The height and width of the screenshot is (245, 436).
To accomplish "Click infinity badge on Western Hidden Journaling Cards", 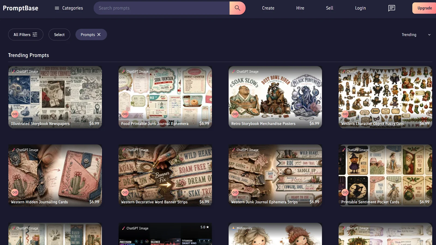I will [x=15, y=192].
